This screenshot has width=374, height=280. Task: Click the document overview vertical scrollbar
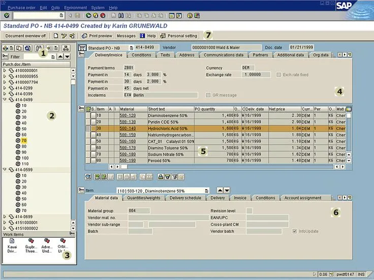[73, 149]
